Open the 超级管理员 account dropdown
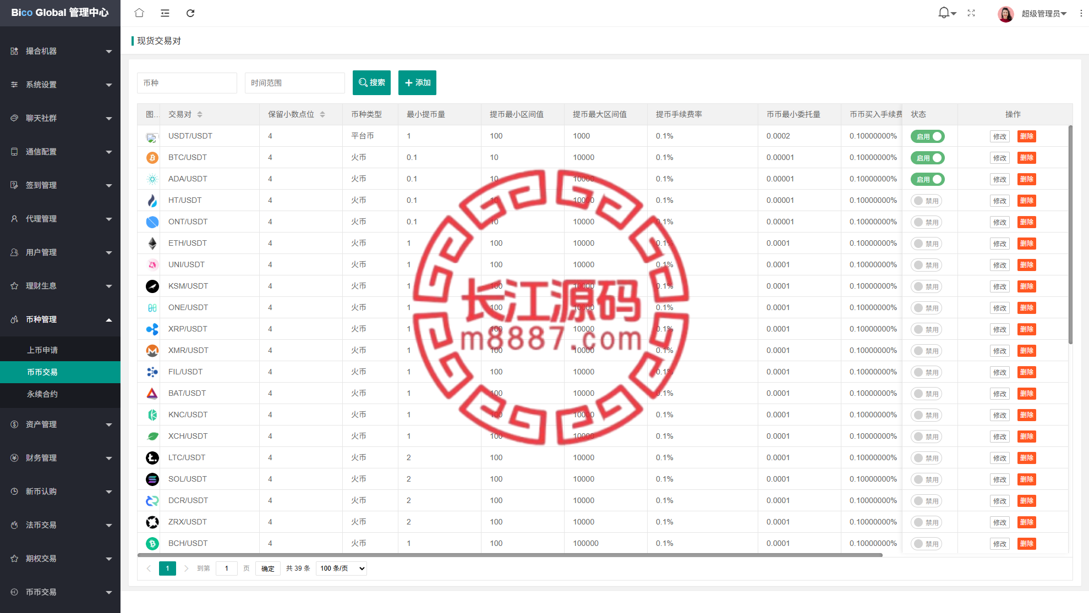 pyautogui.click(x=1044, y=14)
